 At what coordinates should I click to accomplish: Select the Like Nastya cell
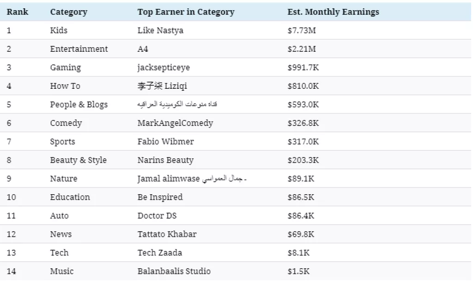click(x=160, y=31)
